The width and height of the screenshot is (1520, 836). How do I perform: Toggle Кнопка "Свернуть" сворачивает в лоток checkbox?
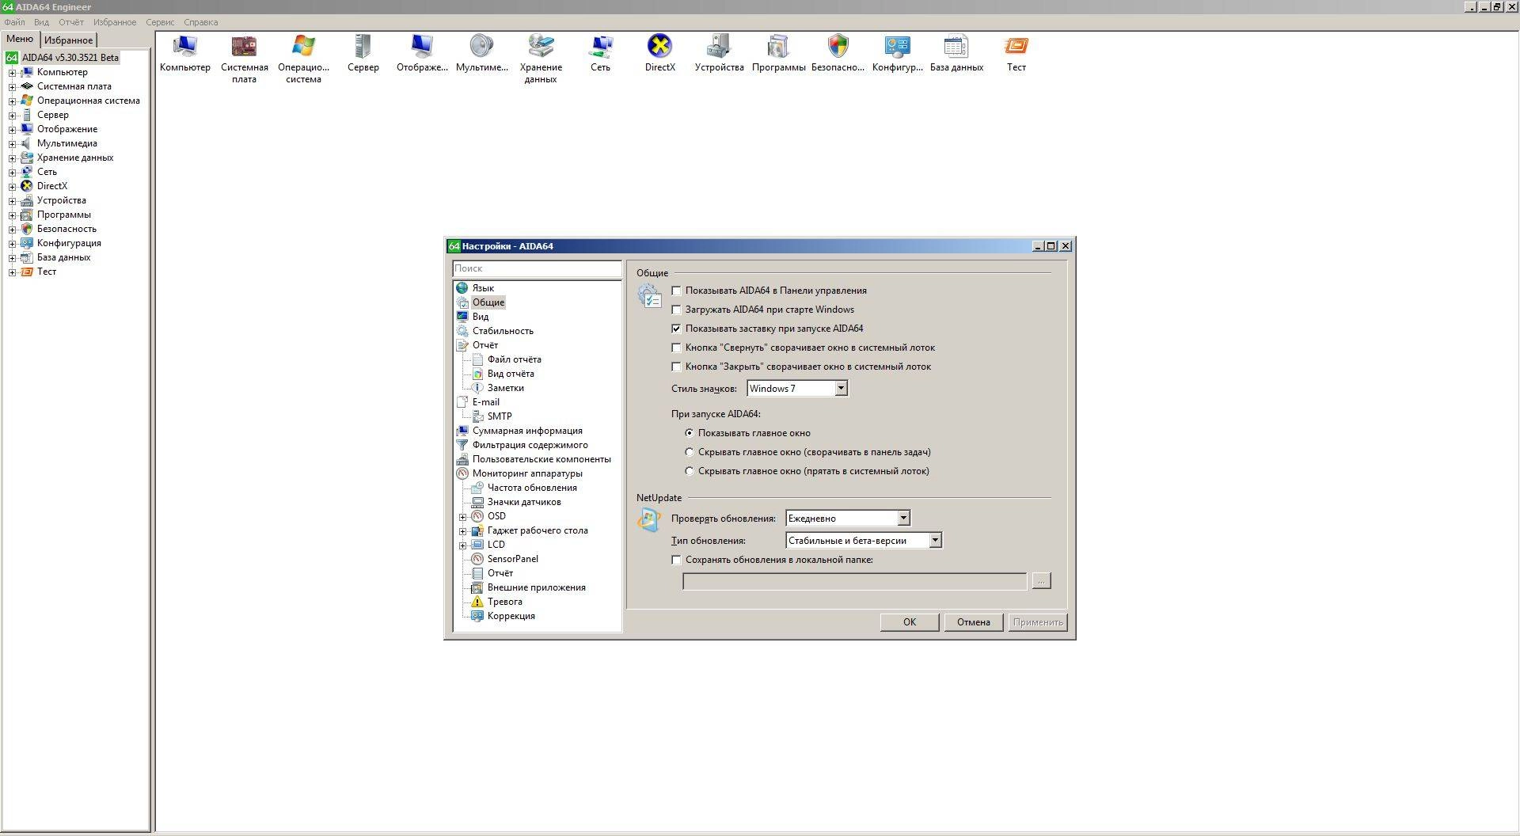point(676,348)
